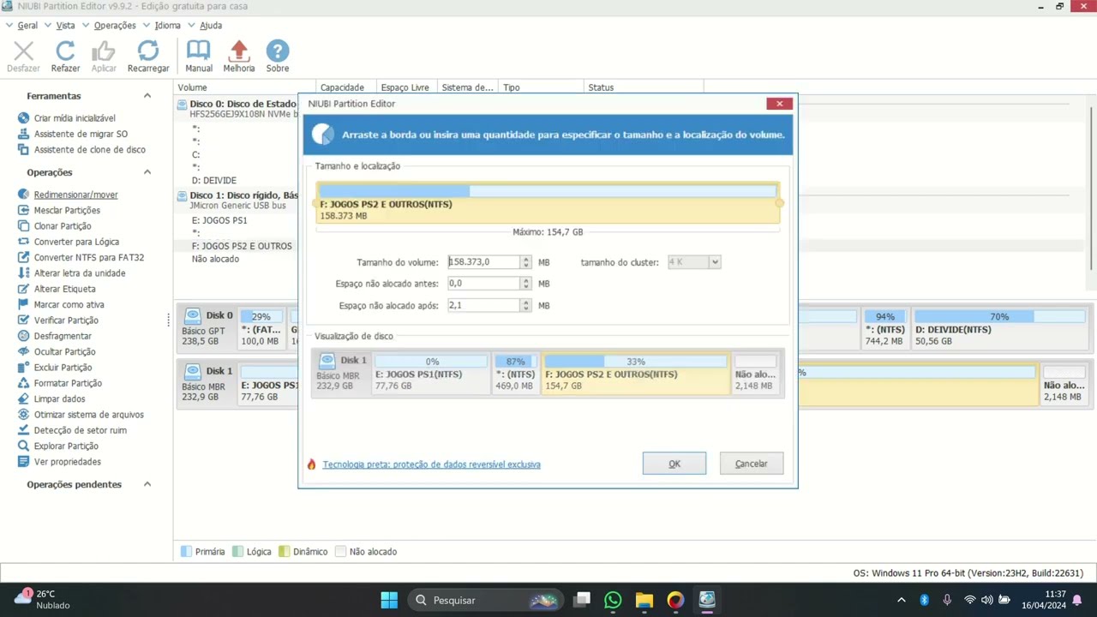Viewport: 1097px width, 617px height.
Task: Click the Criar mídia inicializável icon
Action: pos(24,118)
